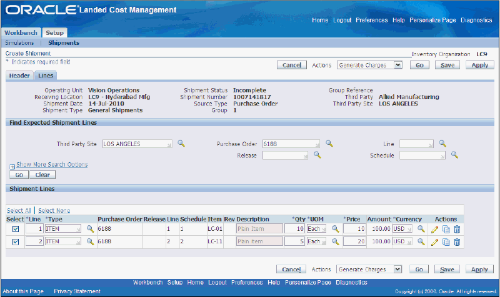500x297 pixels.
Task: Search Type for shipment line 2
Action: pos(90,241)
